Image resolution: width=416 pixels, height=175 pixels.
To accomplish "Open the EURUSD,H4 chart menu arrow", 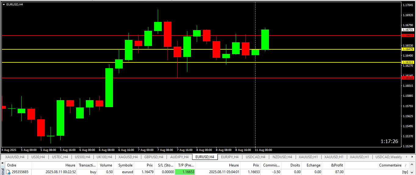I will (x=4, y=4).
